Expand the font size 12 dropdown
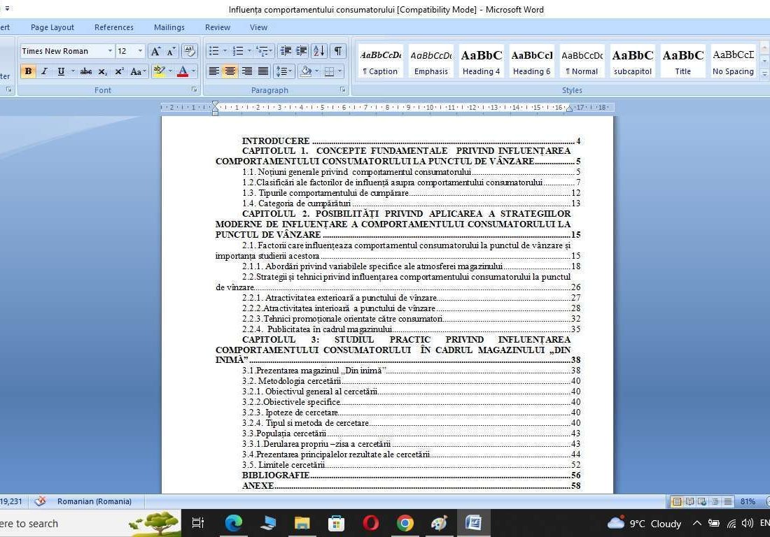The width and height of the screenshot is (770, 537). [140, 51]
